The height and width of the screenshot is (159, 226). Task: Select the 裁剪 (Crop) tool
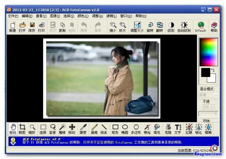tap(22, 129)
